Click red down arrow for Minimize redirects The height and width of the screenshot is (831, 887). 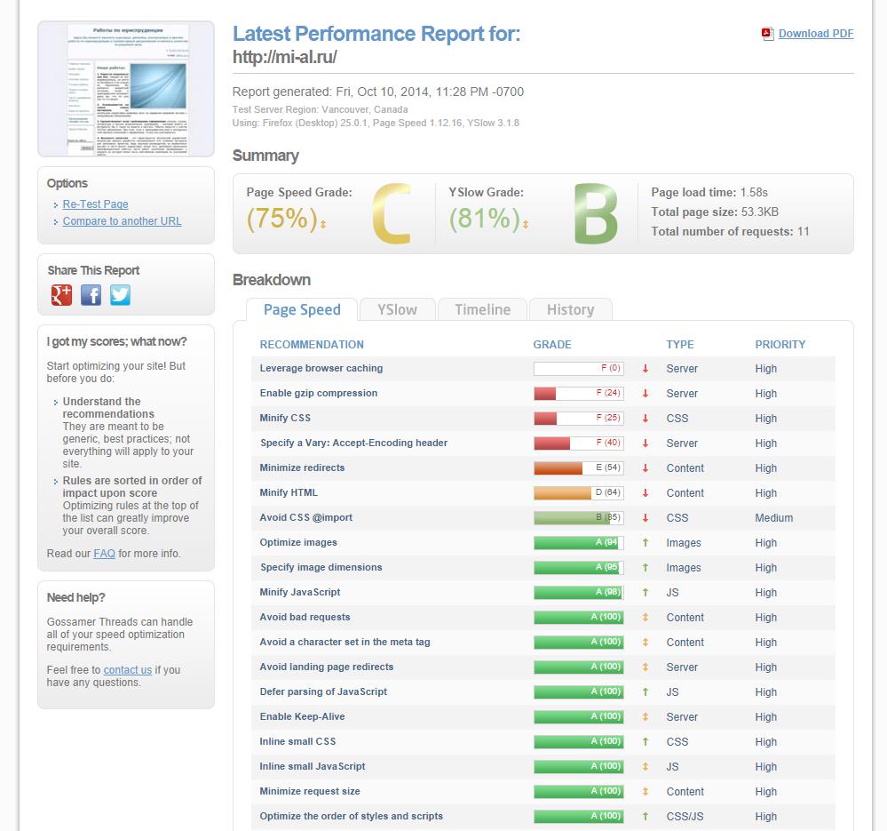(x=645, y=468)
